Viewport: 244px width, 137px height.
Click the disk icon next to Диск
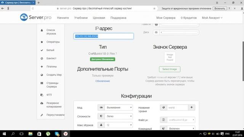click(x=156, y=32)
